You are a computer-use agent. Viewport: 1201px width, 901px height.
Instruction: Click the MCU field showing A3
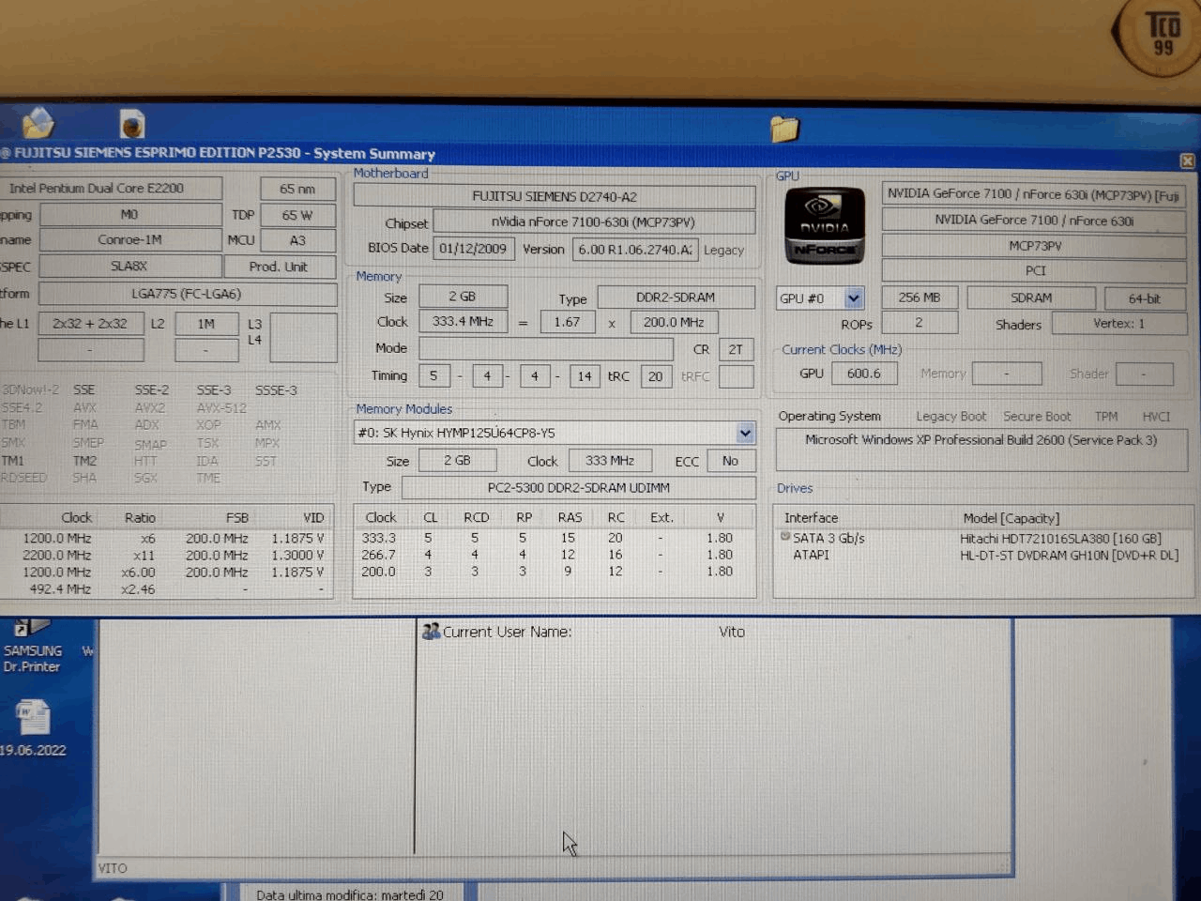click(297, 240)
